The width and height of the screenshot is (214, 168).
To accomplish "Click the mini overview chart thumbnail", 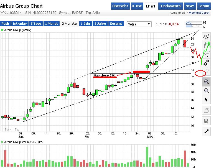I will 193,24.
